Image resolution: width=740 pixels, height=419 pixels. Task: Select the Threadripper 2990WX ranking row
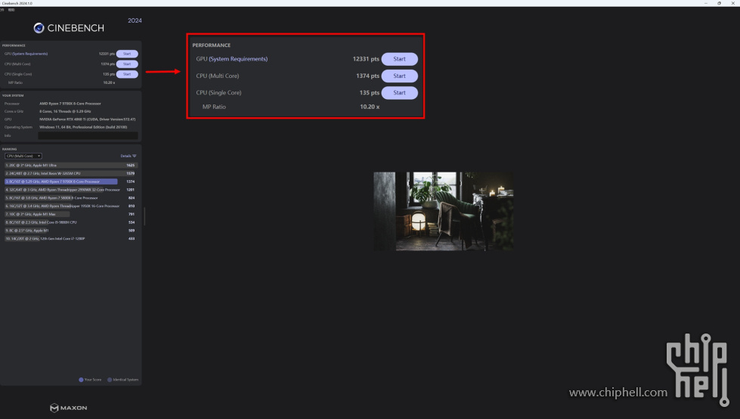tap(70, 190)
